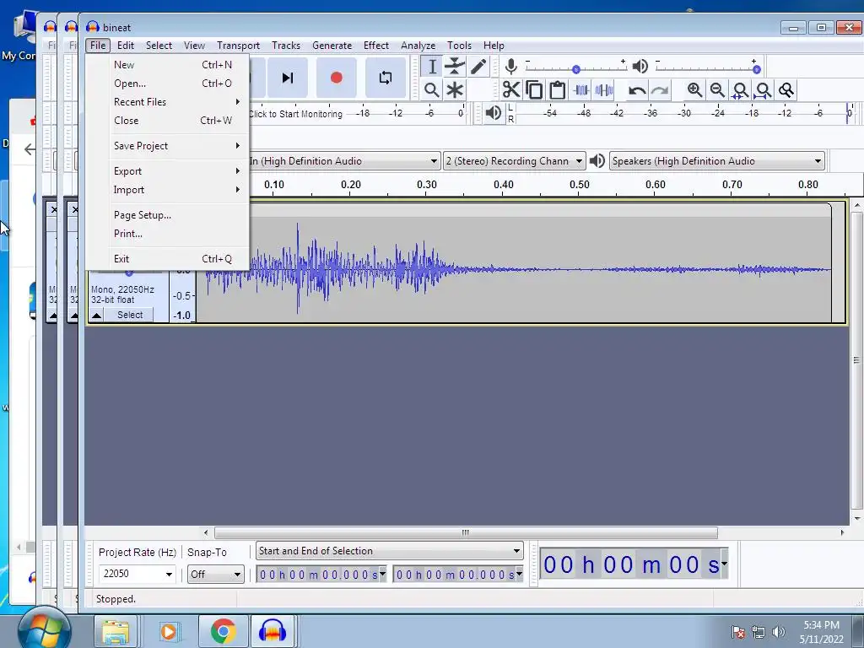Open the Transport menu
Viewport: 864px width, 648px height.
click(238, 46)
